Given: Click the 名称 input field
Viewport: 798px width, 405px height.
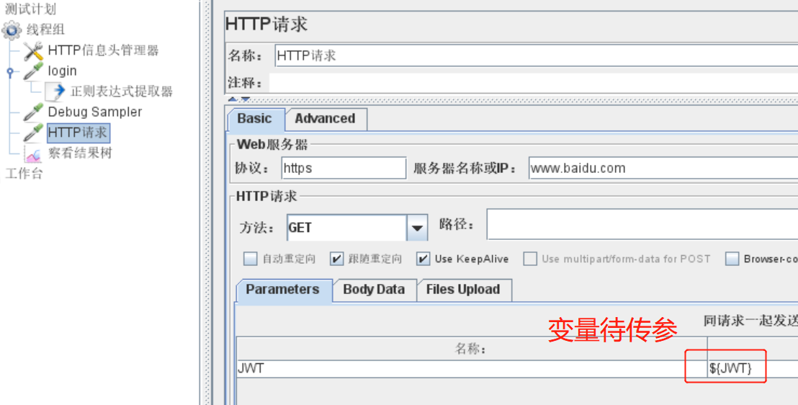Looking at the screenshot, I should 537,55.
